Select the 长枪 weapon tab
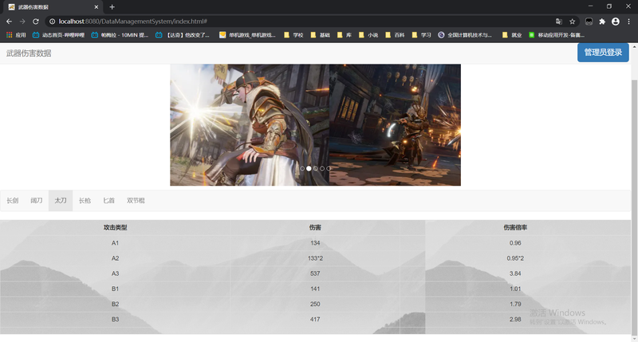 (x=85, y=200)
